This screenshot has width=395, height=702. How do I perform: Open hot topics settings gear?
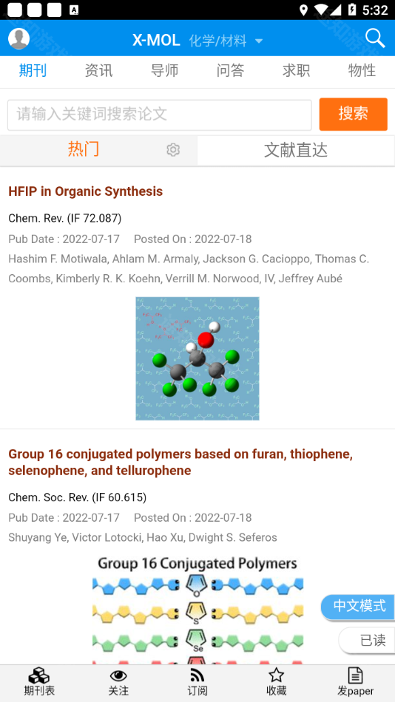tap(173, 150)
